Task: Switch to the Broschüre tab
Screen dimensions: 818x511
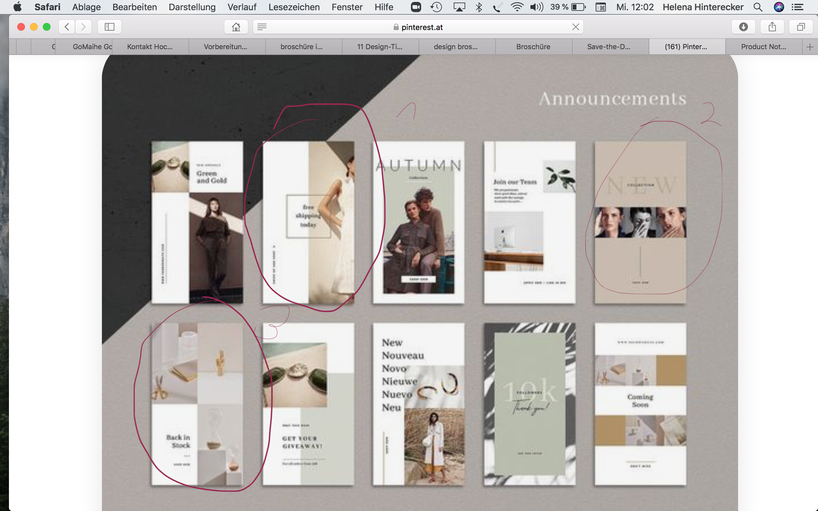Action: coord(533,47)
